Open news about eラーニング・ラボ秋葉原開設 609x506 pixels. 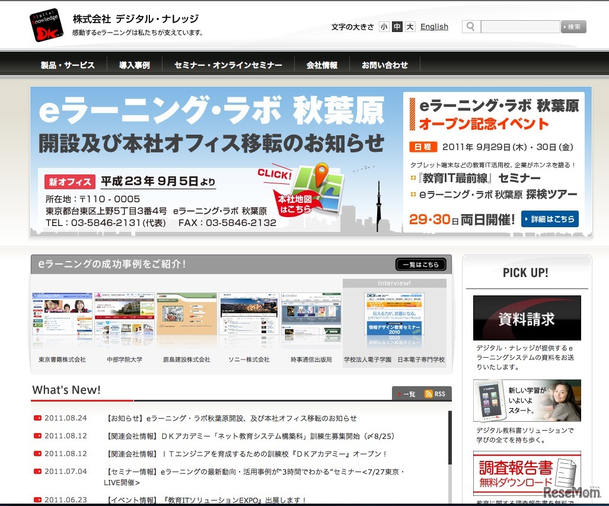232,418
